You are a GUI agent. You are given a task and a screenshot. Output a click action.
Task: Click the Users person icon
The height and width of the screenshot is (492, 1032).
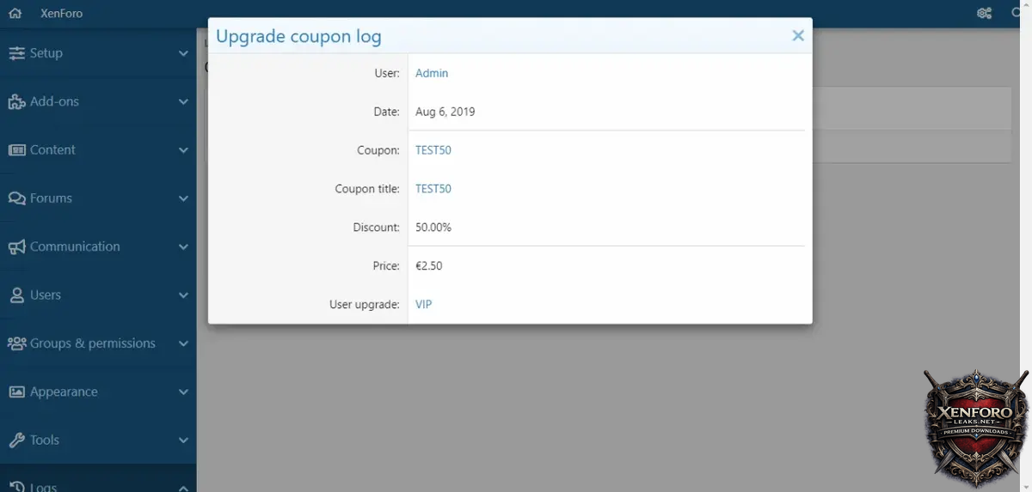pos(16,295)
